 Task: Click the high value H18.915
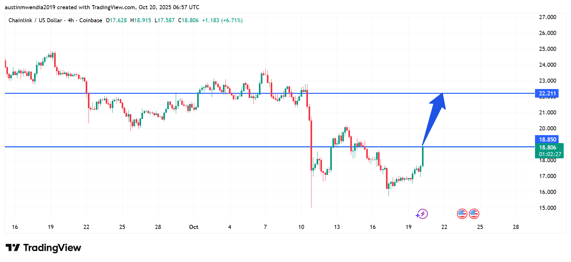(141, 20)
